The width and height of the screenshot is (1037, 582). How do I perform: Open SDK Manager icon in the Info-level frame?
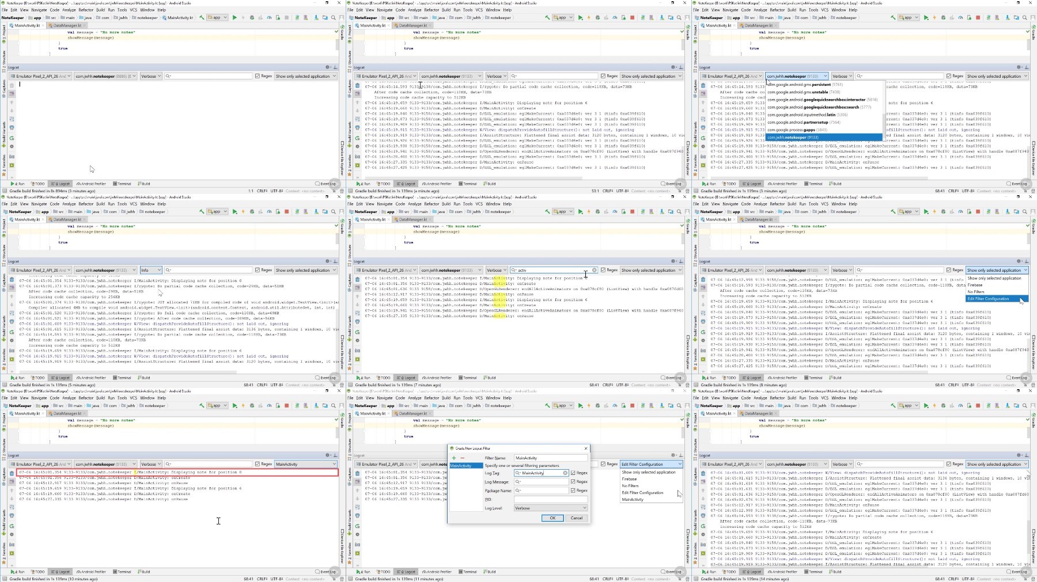pyautogui.click(x=316, y=212)
